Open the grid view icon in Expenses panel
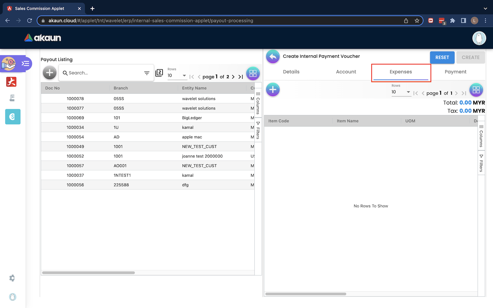Image resolution: width=493 pixels, height=308 pixels. 476,90
